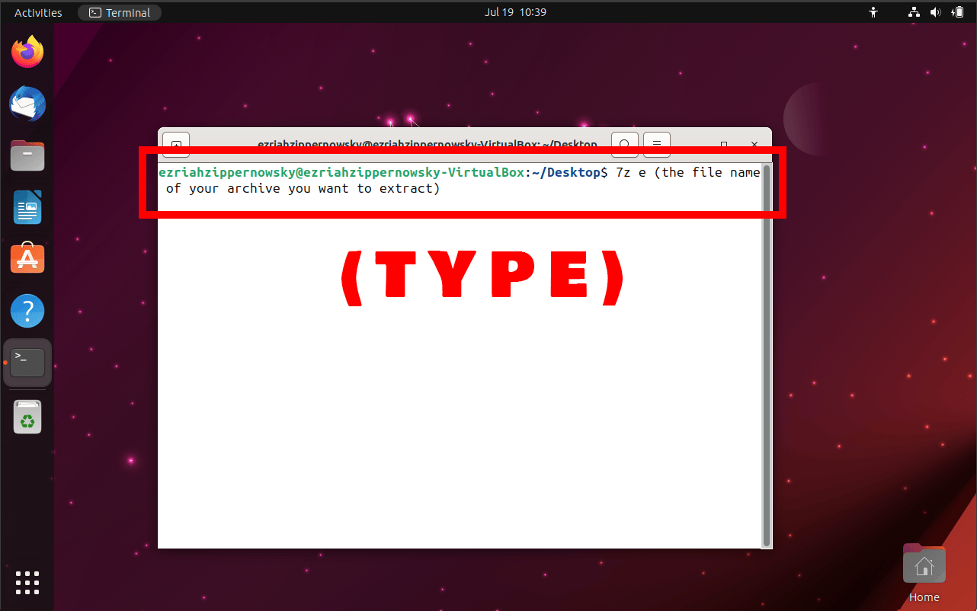Open the calendar by clicking the date display
Image resolution: width=977 pixels, height=611 pixels.
pyautogui.click(x=516, y=11)
